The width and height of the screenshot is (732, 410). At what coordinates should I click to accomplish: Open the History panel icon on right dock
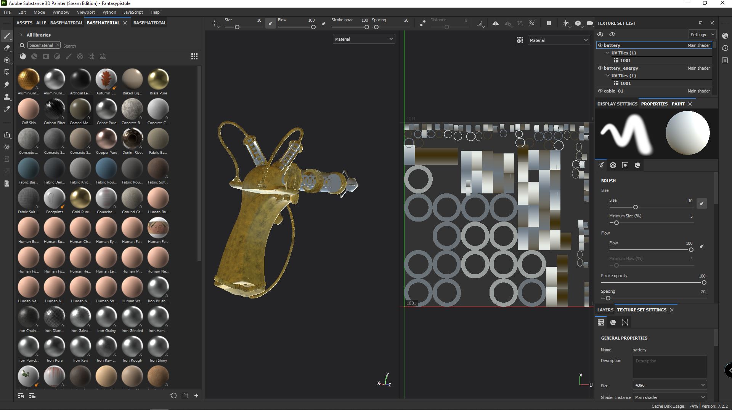[725, 48]
